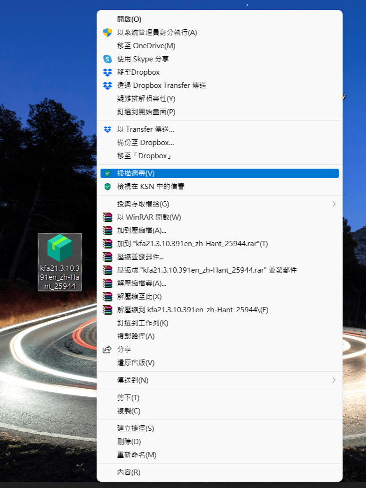The height and width of the screenshot is (488, 366).
Task: Select the kfa21.3.10.391 installer desktop icon
Action: click(60, 261)
